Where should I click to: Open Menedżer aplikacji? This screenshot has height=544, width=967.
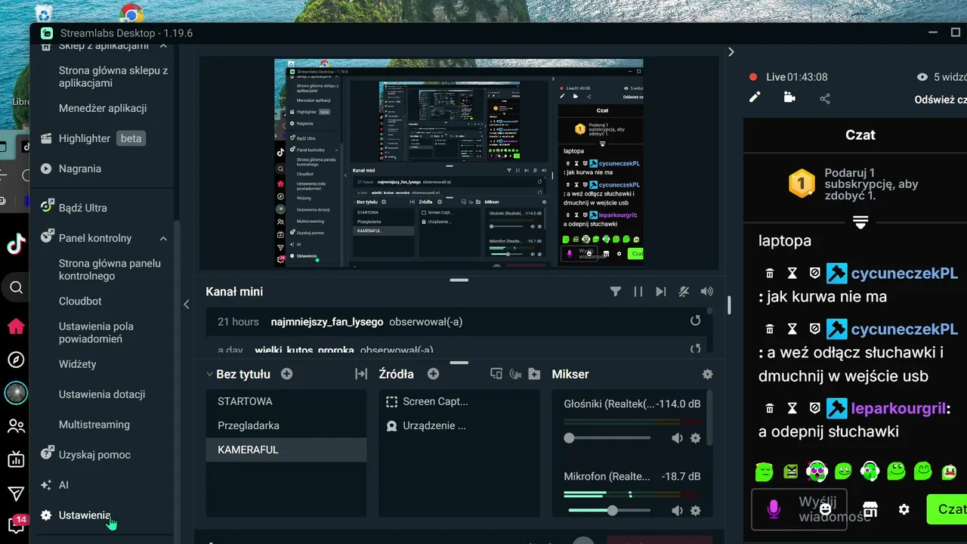click(103, 108)
